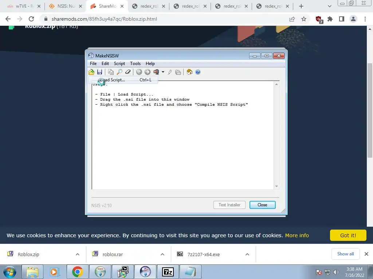Expand options for 7z2107-x64.exe download

click(247, 254)
